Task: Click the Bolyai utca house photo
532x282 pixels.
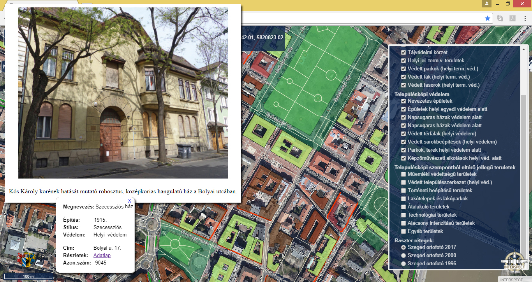Action: [123, 93]
